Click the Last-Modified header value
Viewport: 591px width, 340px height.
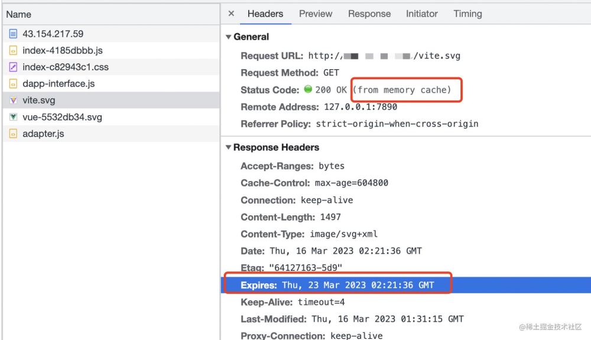click(388, 319)
